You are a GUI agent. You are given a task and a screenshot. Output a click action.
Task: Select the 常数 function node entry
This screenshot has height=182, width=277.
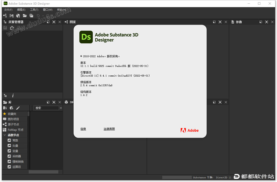tap(15, 140)
